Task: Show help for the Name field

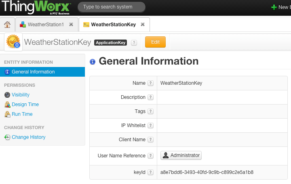Action: 150,83
